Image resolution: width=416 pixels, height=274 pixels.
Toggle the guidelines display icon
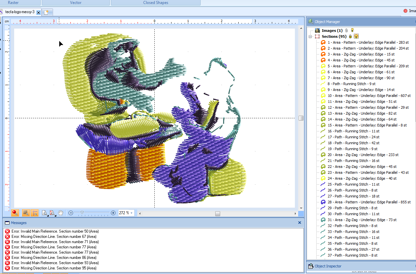35,213
